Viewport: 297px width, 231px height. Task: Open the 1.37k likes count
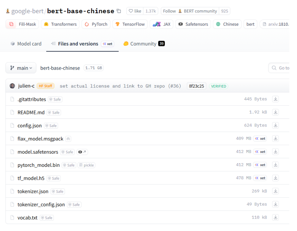tap(151, 11)
